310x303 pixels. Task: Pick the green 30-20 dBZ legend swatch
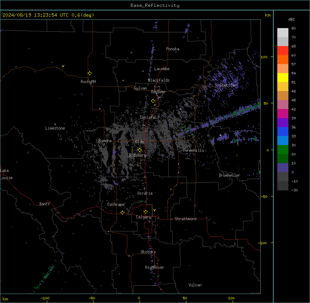283,150
